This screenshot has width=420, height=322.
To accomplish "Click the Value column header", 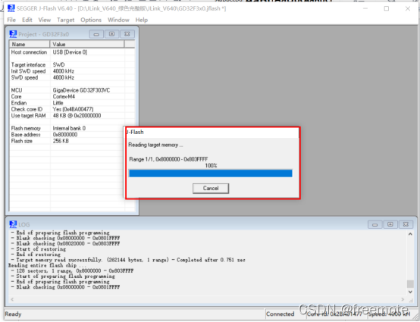I will point(87,44).
